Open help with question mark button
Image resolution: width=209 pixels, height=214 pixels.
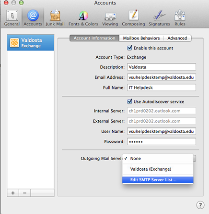pos(200,205)
